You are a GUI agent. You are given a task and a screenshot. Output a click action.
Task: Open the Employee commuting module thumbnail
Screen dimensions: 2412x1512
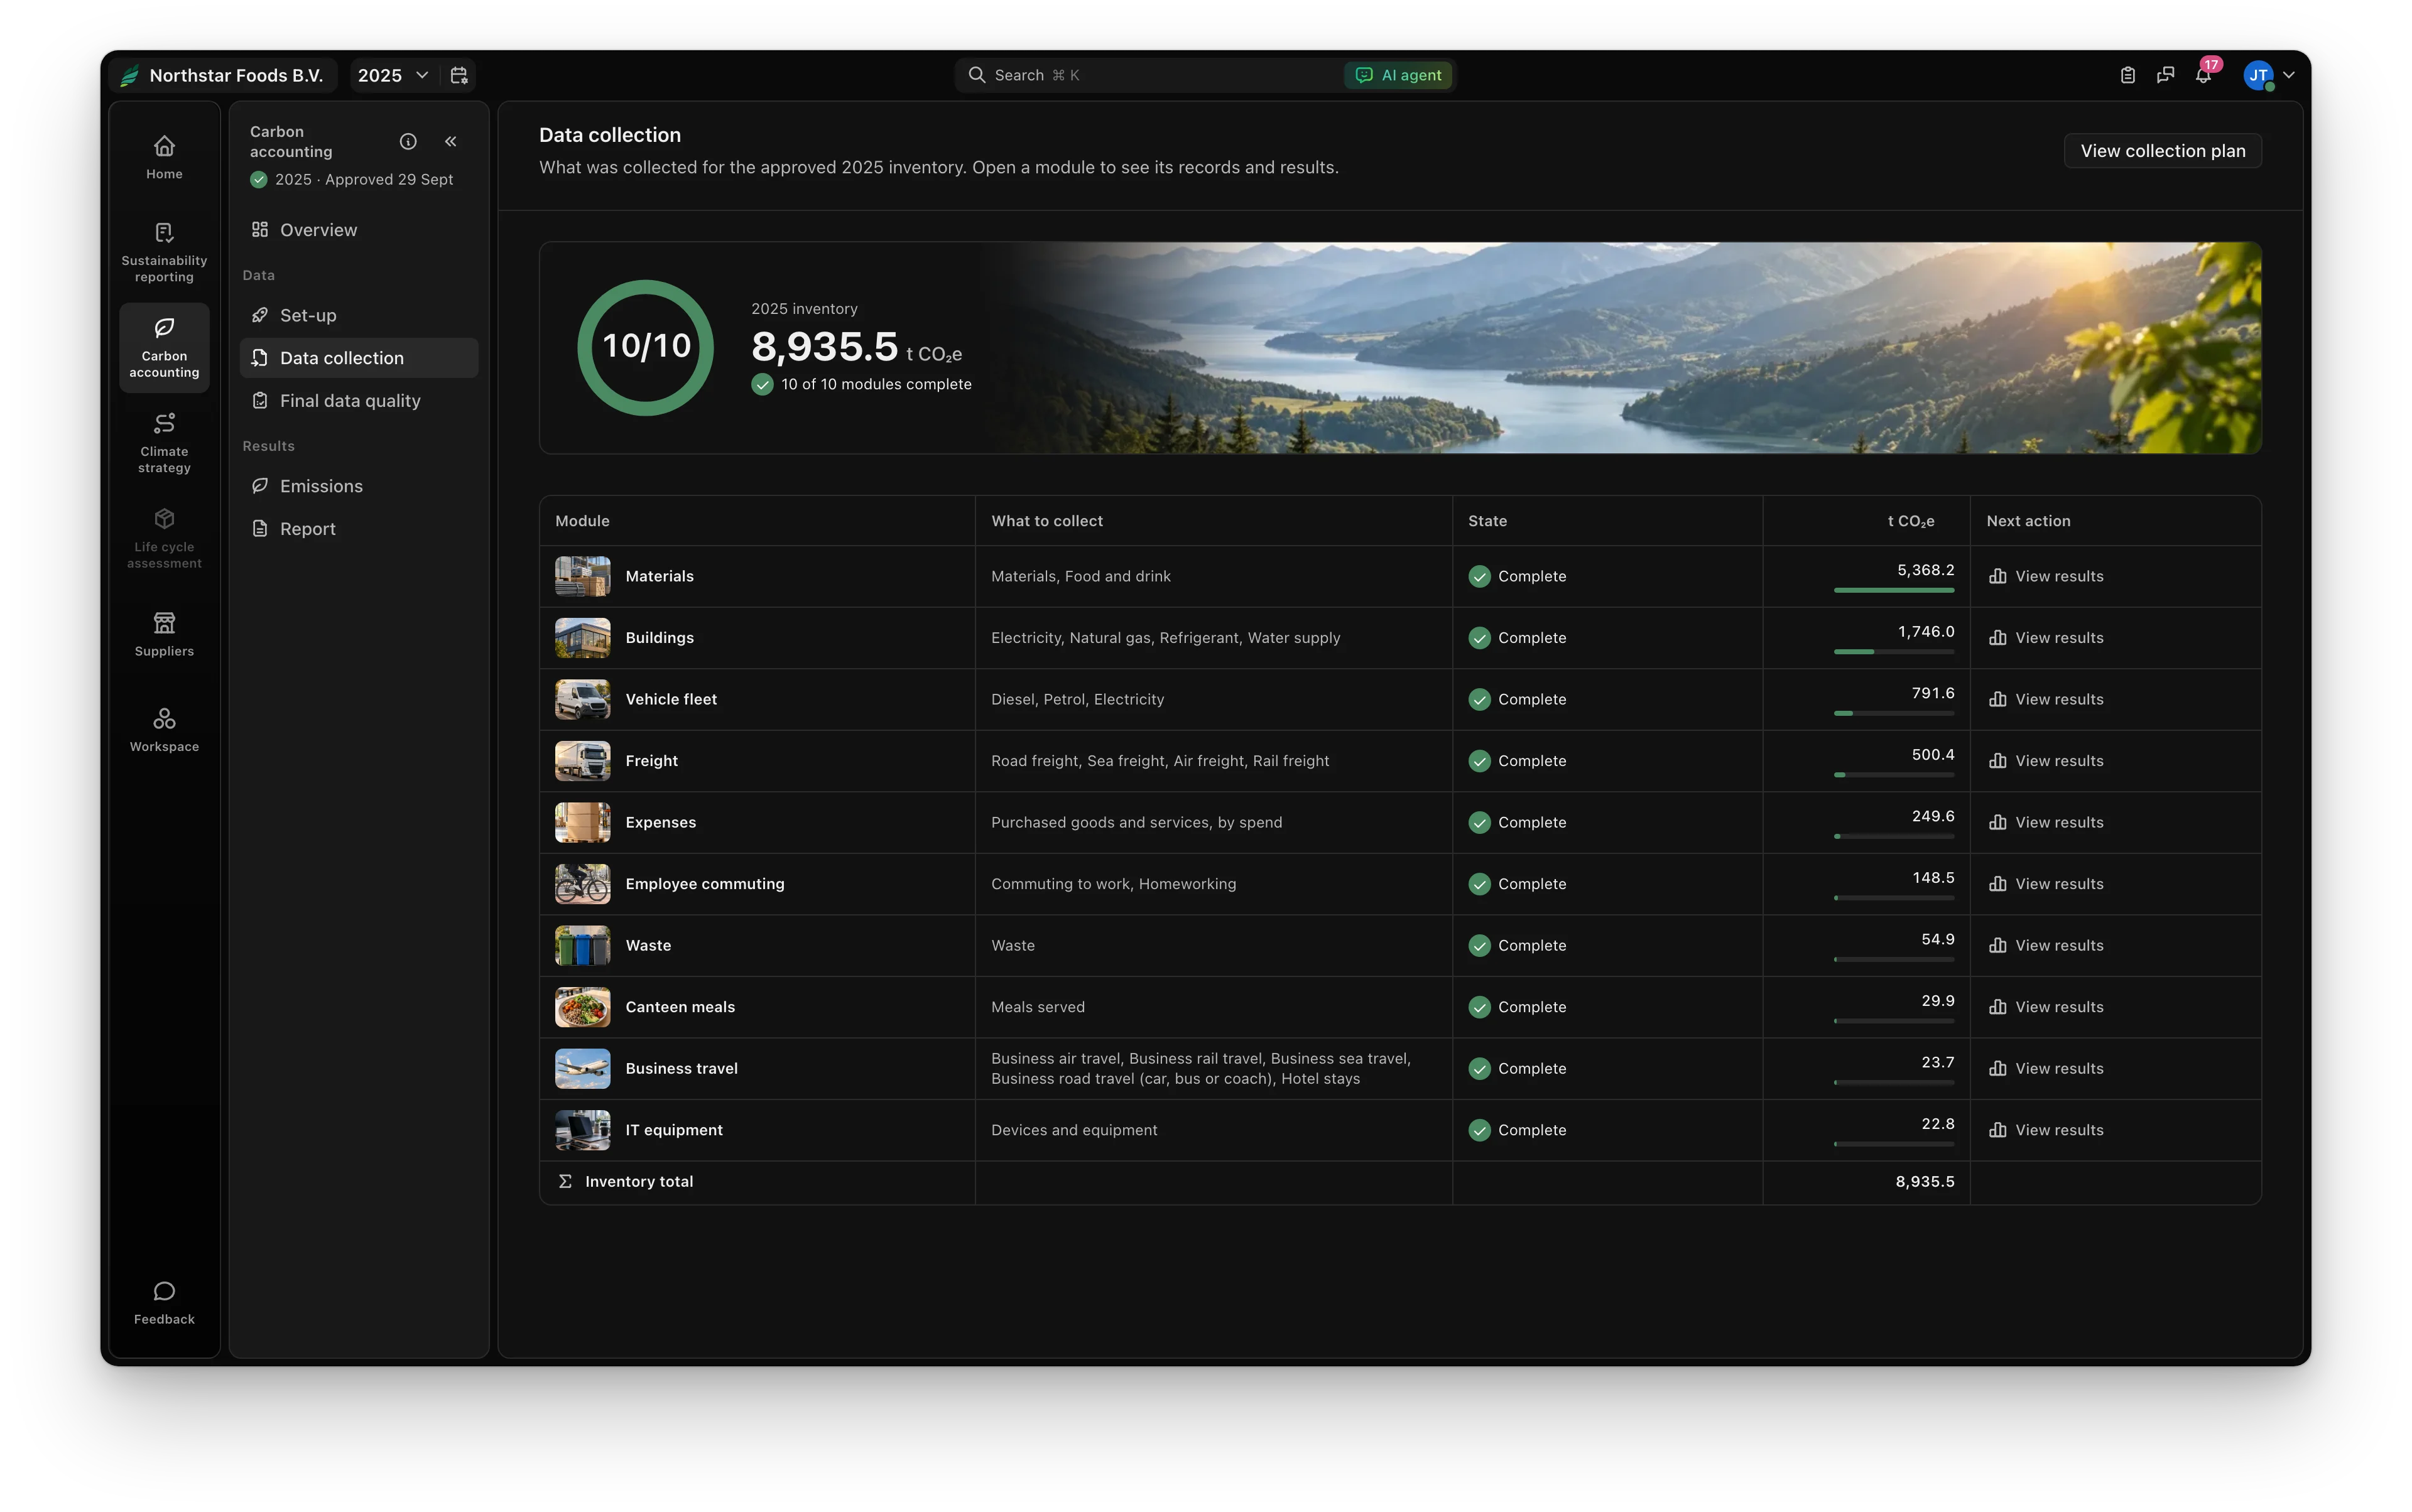point(582,884)
